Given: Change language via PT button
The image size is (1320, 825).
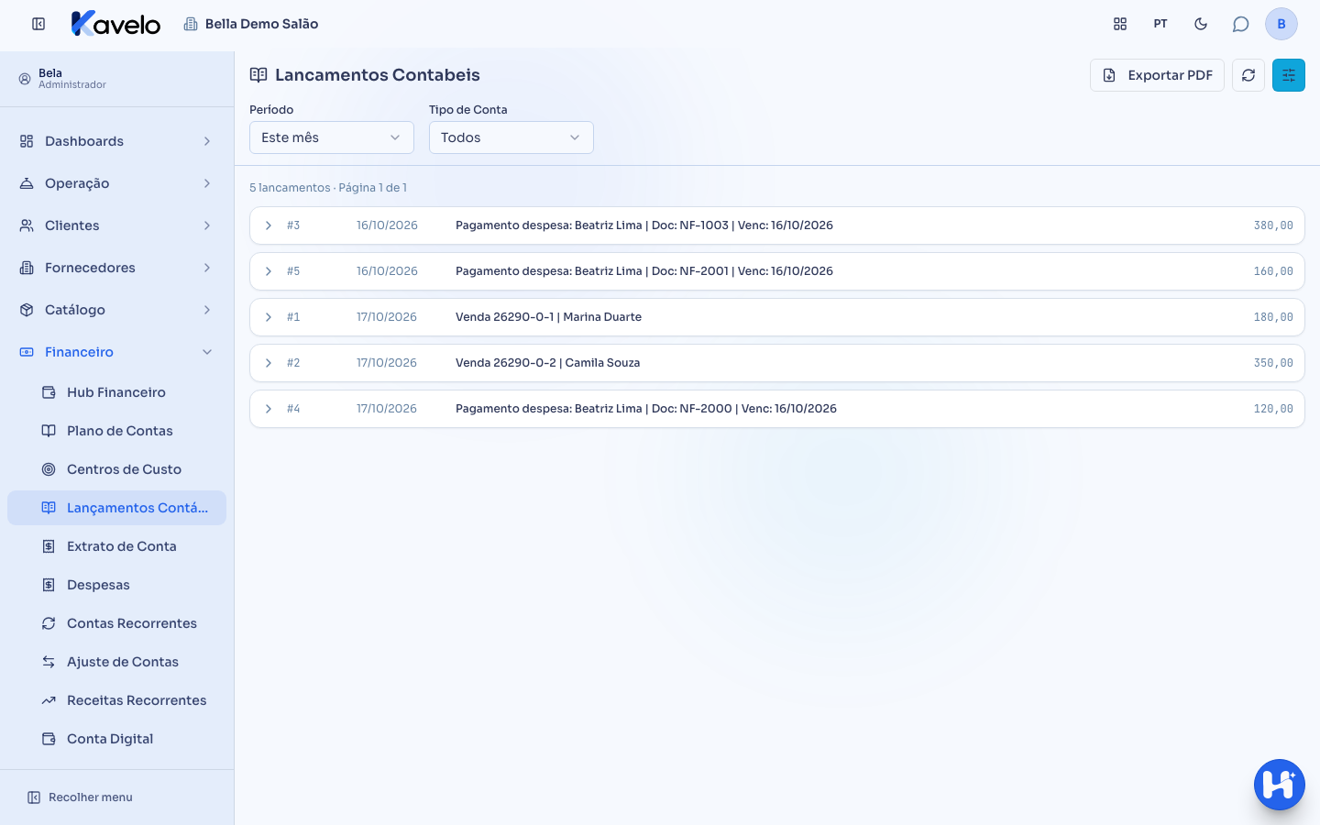Looking at the screenshot, I should [x=1160, y=24].
